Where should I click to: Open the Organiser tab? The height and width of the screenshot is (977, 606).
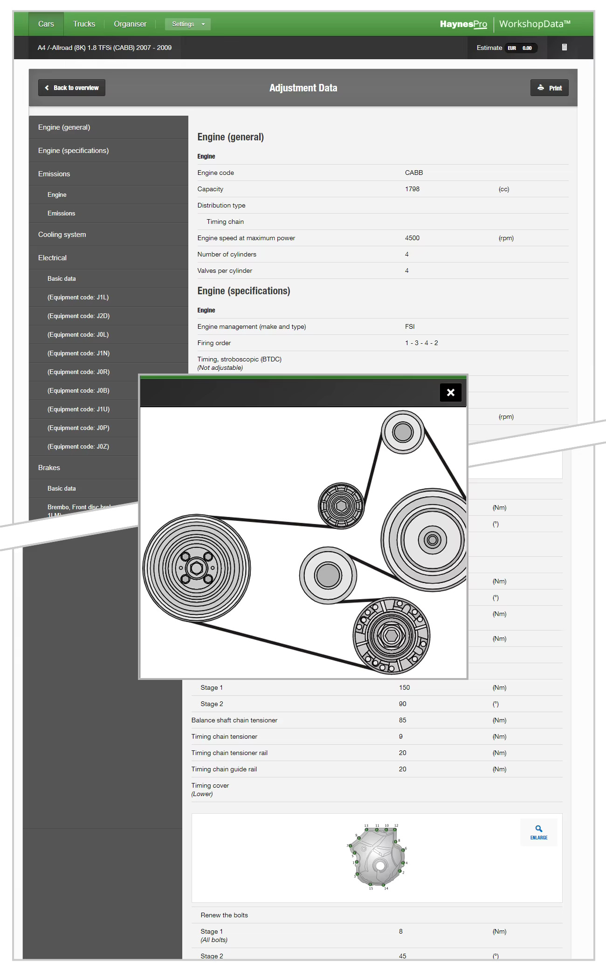[x=130, y=24]
